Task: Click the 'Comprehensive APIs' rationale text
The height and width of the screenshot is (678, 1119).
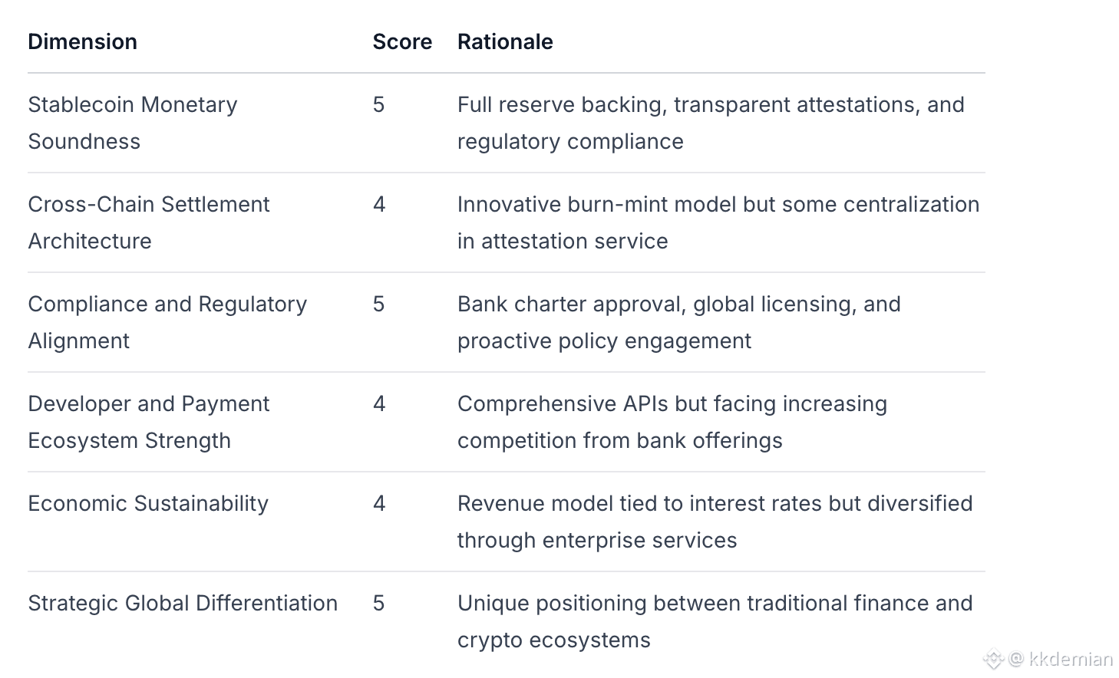Action: coord(672,422)
